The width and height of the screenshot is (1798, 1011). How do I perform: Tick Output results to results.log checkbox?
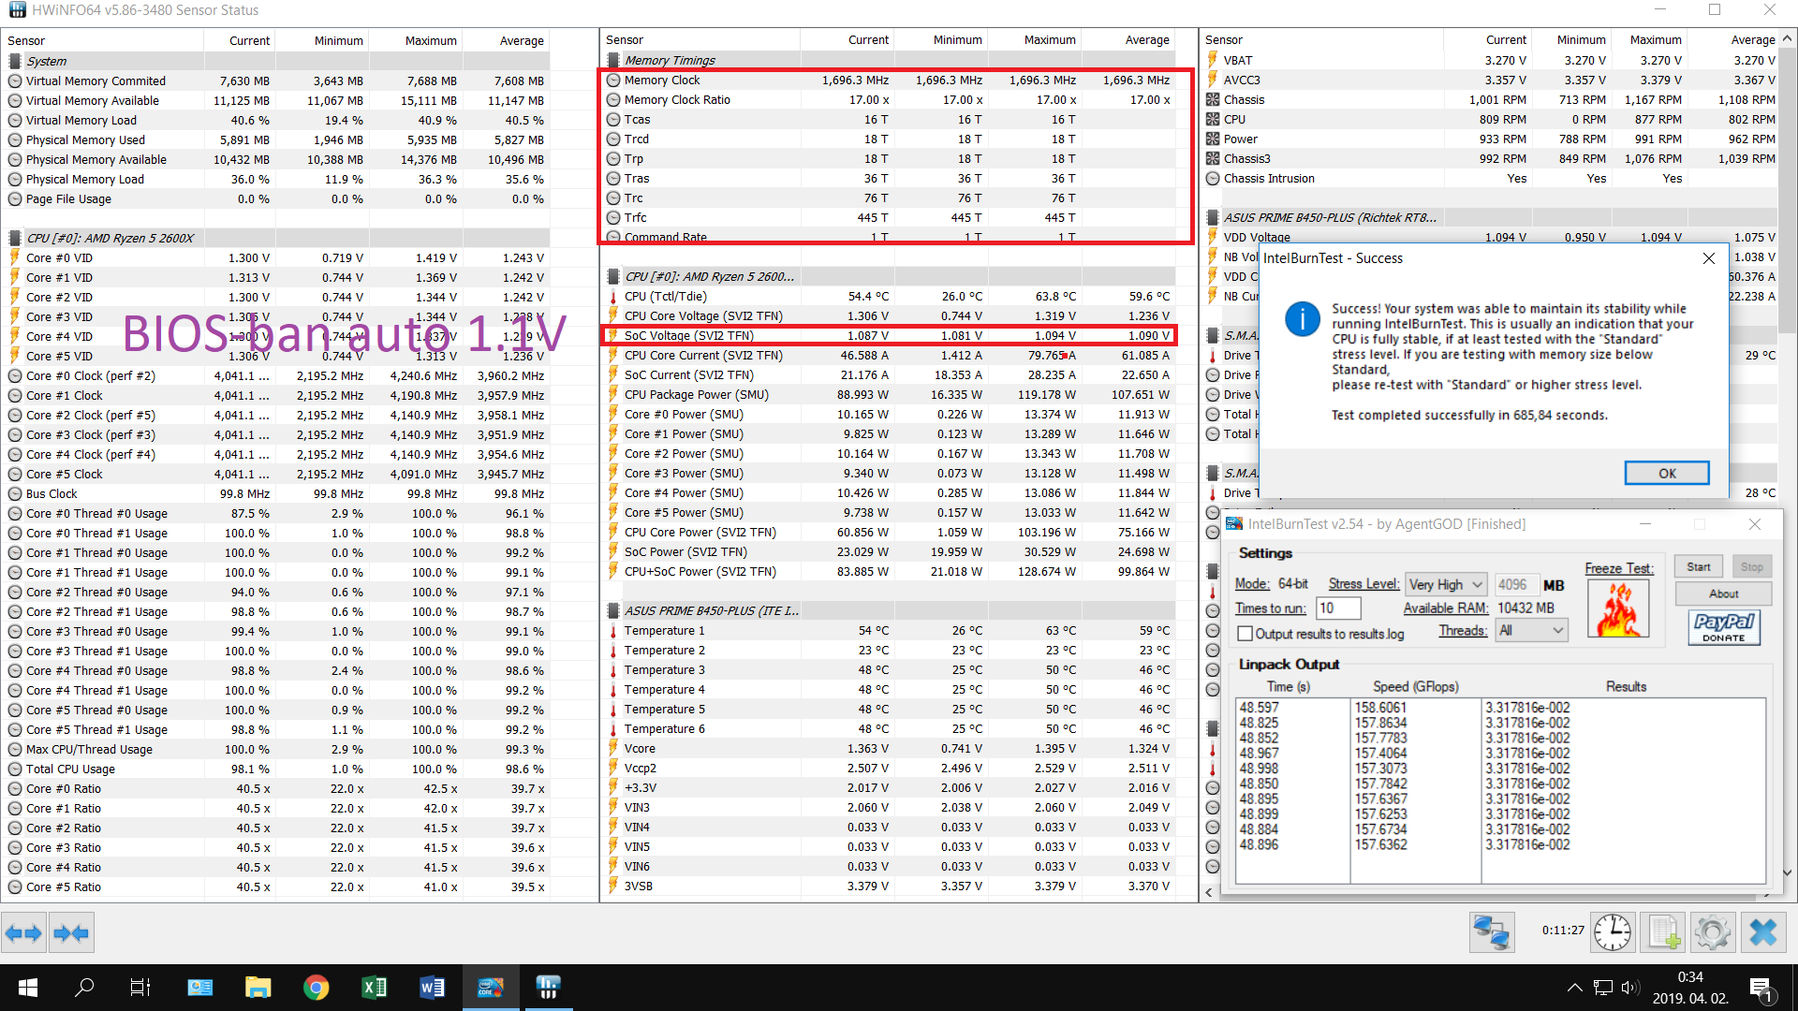pyautogui.click(x=1245, y=634)
